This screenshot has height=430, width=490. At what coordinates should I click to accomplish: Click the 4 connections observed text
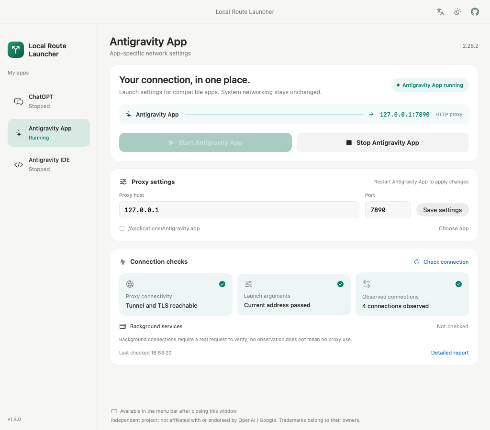coord(395,306)
